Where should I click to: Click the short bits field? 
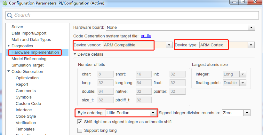(x=144, y=74)
